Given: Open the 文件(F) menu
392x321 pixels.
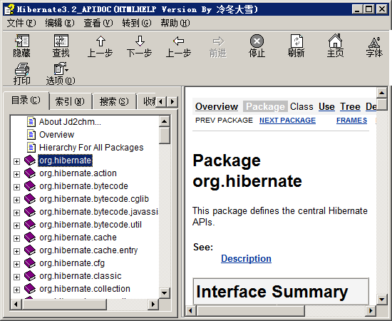Looking at the screenshot, I should tap(21, 23).
